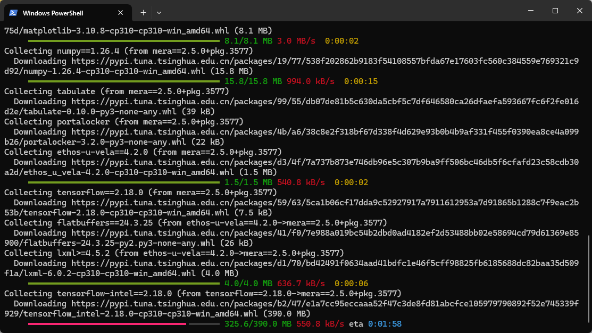
Task: Open the new tab profile dropdown
Action: click(159, 13)
